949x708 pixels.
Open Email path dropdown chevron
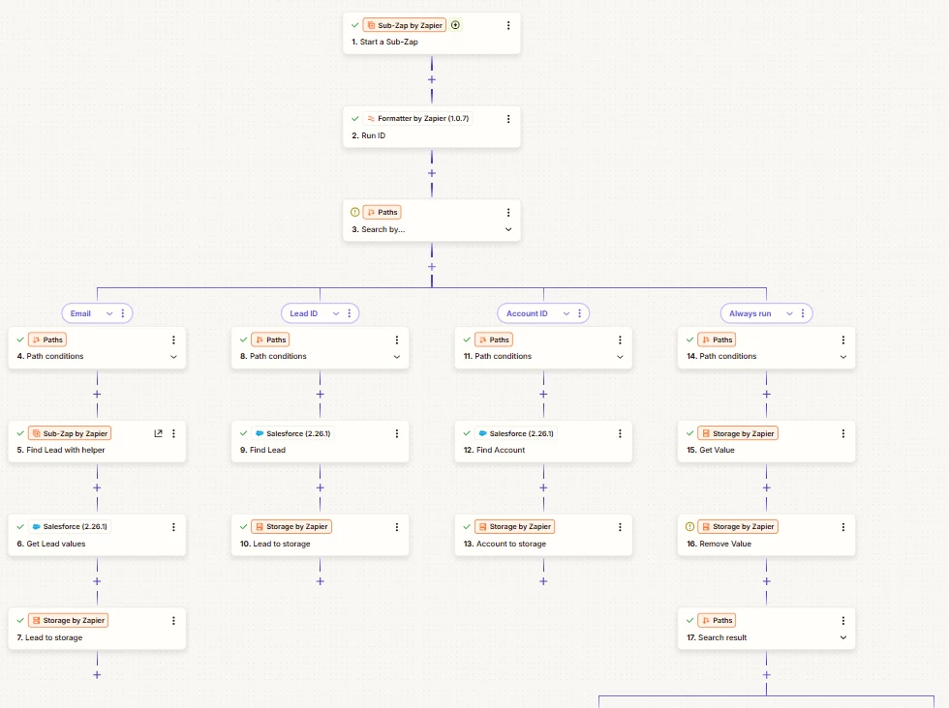(109, 313)
